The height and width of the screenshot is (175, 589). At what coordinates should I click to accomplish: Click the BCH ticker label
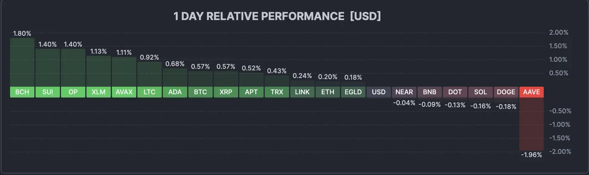[x=22, y=92]
